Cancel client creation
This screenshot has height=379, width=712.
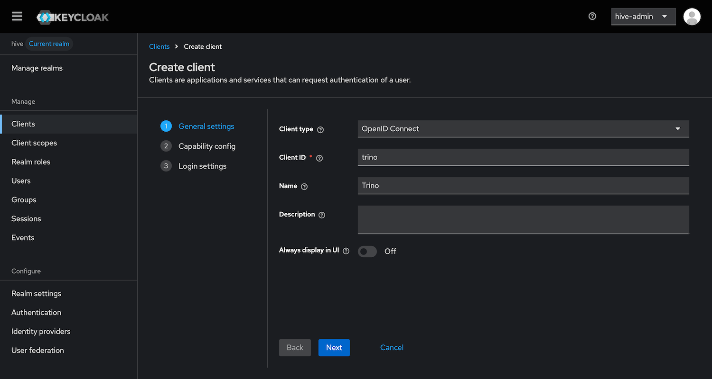click(x=392, y=348)
